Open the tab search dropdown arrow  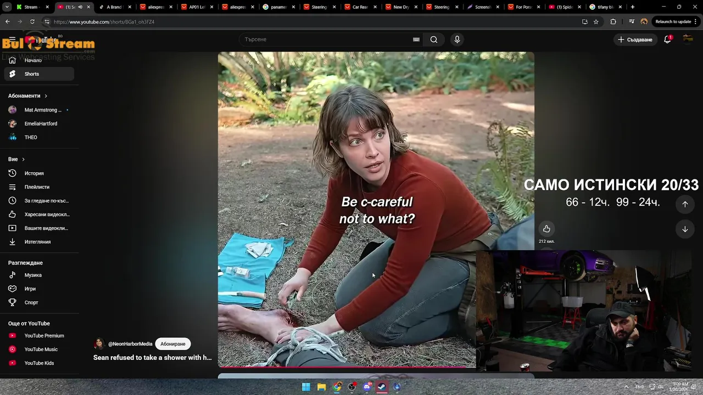click(x=7, y=7)
